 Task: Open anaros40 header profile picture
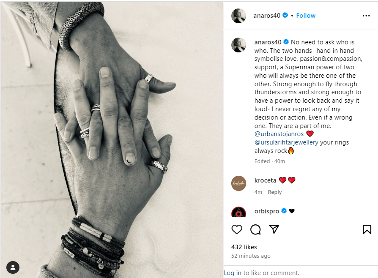point(238,16)
